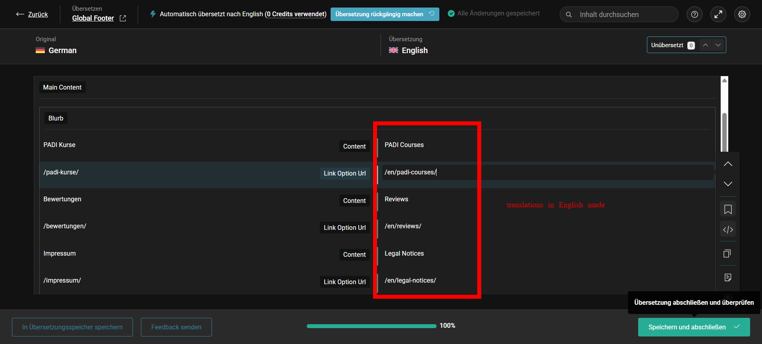Toggle the HTML code view icon
The height and width of the screenshot is (344, 762).
click(727, 229)
